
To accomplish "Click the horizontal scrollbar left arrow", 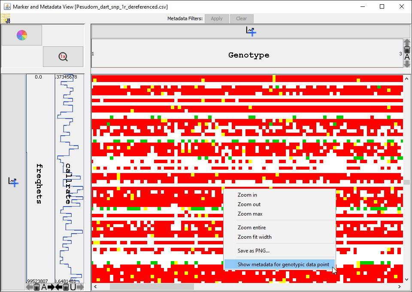I will (95, 286).
